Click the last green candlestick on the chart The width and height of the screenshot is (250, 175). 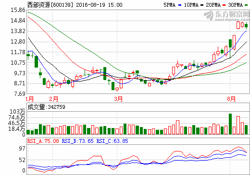[x=246, y=25]
